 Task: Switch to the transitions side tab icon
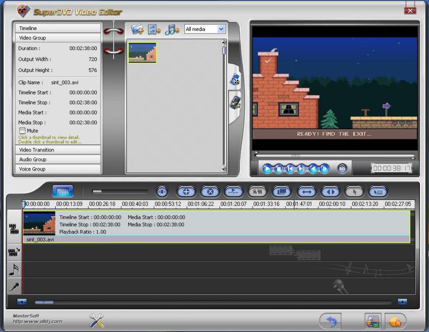tap(235, 103)
